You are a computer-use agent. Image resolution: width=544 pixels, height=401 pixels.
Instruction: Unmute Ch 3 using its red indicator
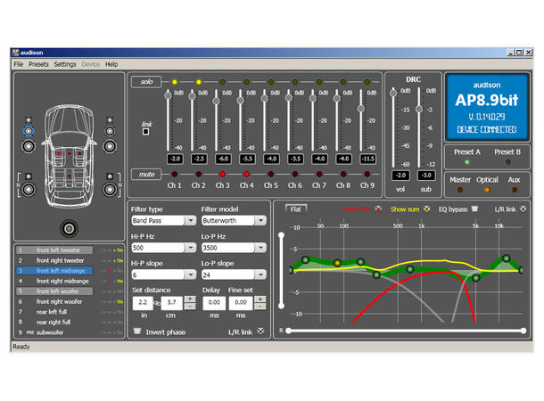click(x=222, y=174)
